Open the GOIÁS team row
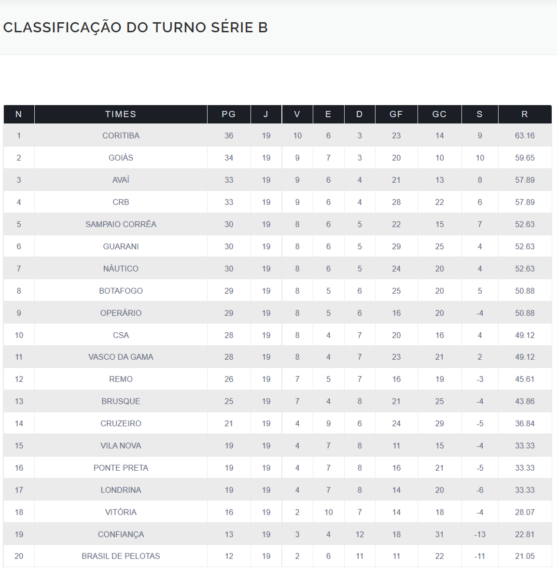Screen dimensions: 557x570 click(121, 158)
